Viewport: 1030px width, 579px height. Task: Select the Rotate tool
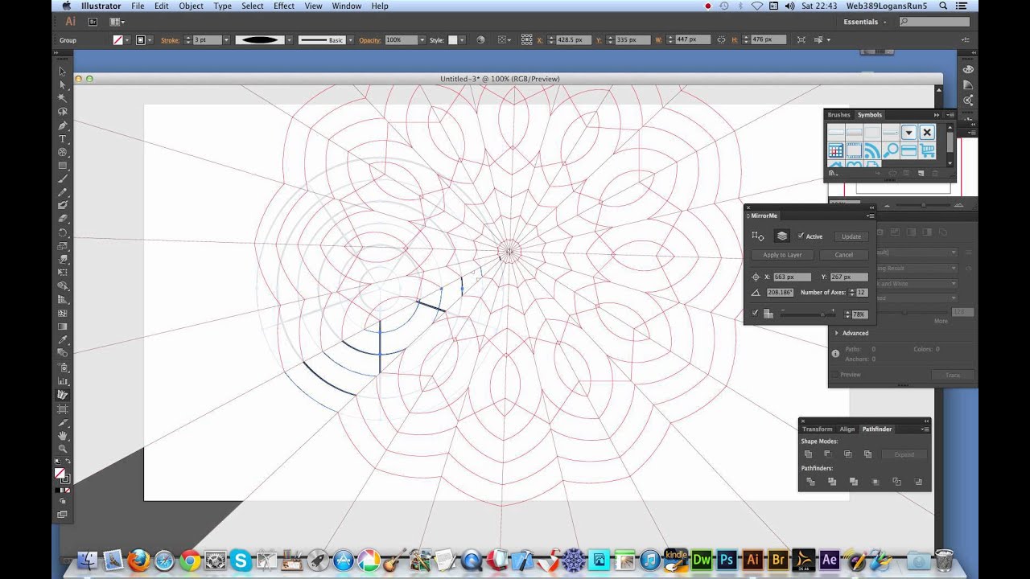[x=62, y=232]
